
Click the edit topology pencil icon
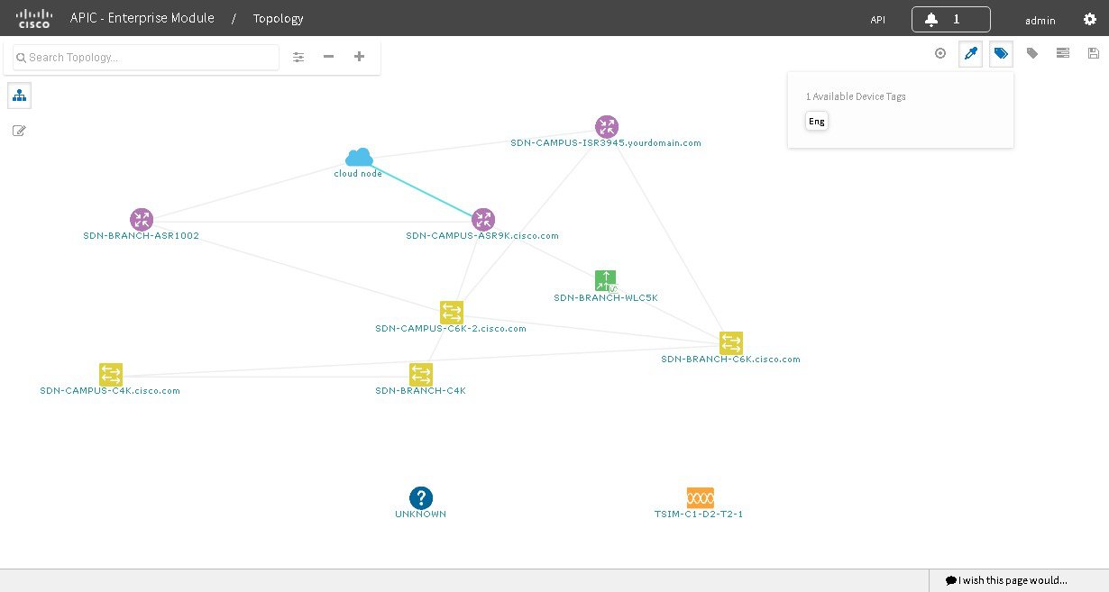point(19,131)
